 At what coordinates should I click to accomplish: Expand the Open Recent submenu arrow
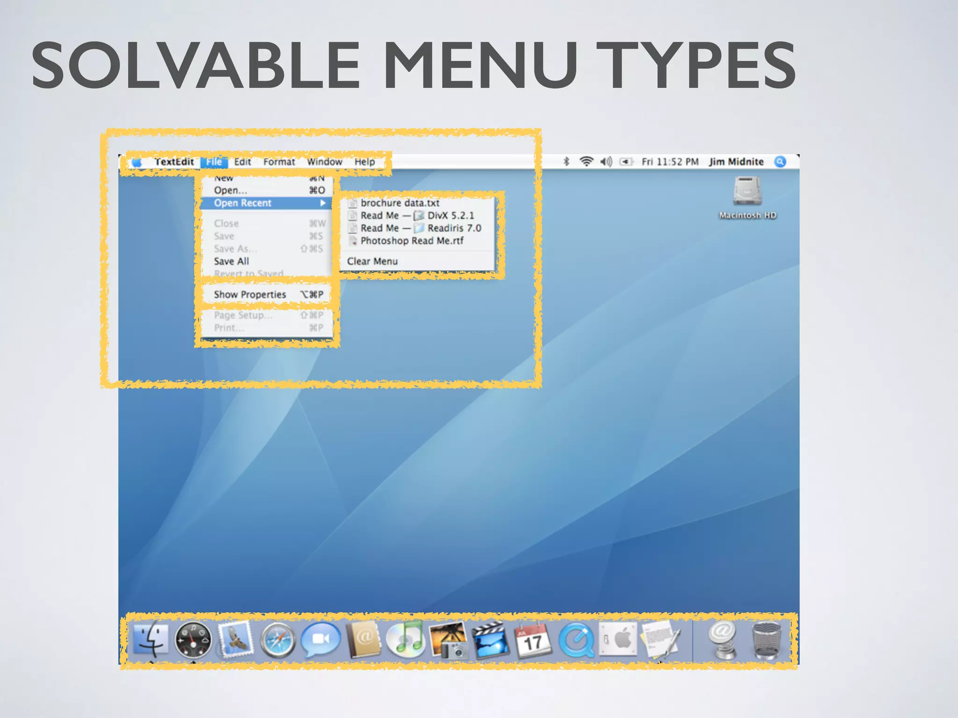[x=323, y=203]
